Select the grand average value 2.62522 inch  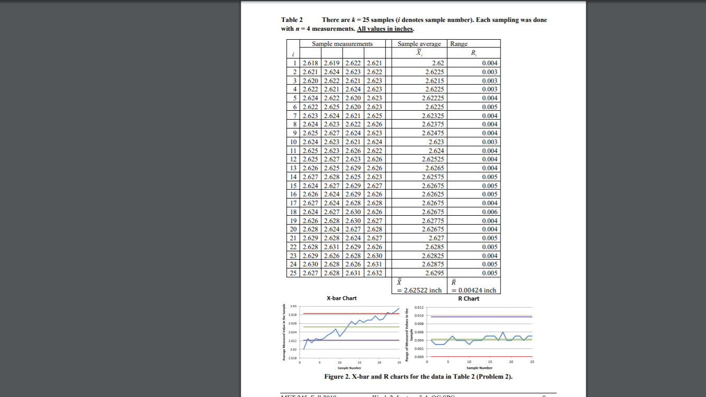pos(420,290)
